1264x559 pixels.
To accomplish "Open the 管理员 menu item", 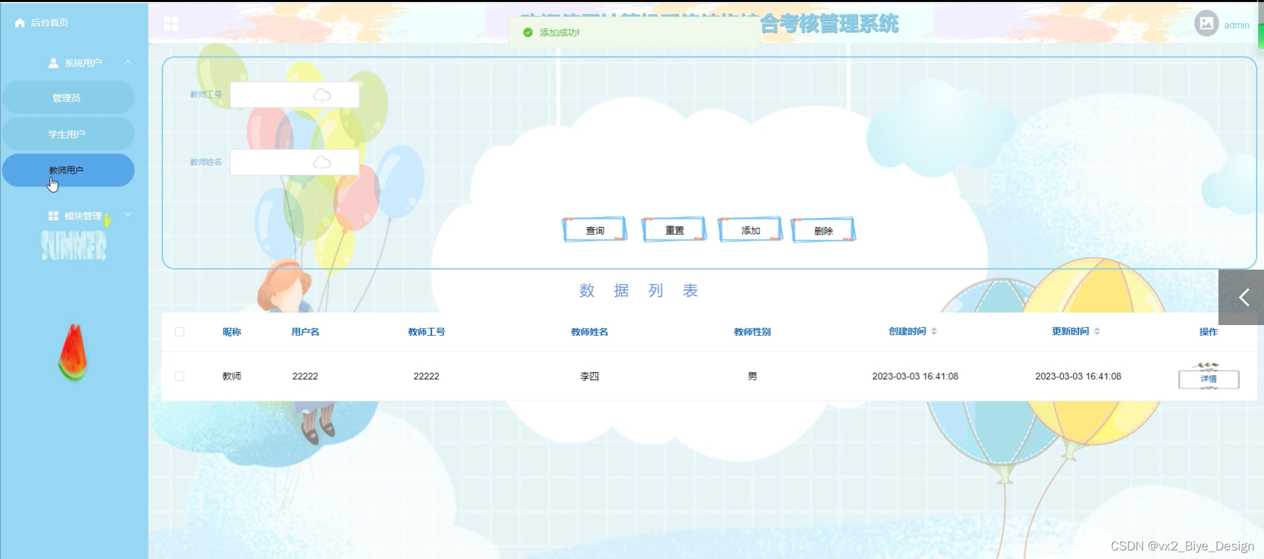I will pyautogui.click(x=68, y=98).
